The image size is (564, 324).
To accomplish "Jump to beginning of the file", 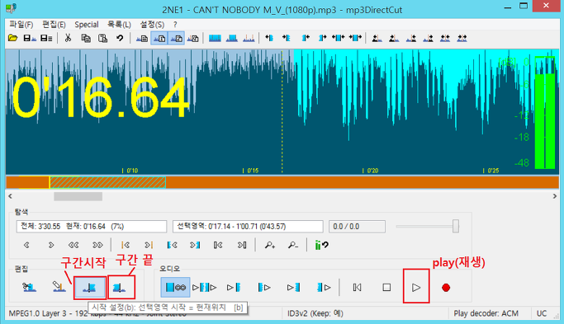I will click(218, 245).
